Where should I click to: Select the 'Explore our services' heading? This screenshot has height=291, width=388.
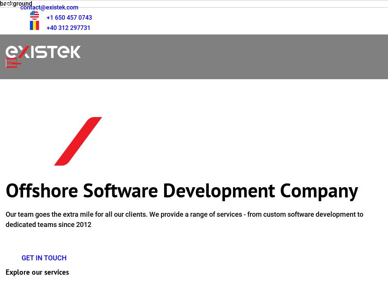click(x=37, y=272)
